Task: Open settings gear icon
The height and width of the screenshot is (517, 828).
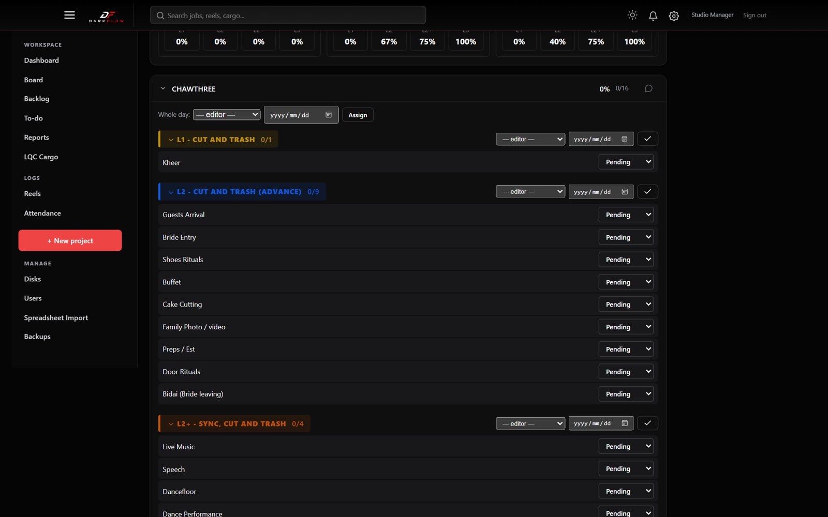Action: [674, 16]
